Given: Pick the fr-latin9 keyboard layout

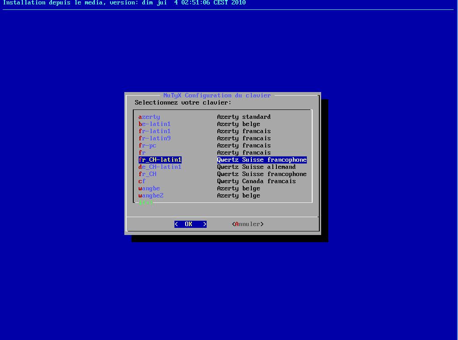Looking at the screenshot, I should 222,139.
